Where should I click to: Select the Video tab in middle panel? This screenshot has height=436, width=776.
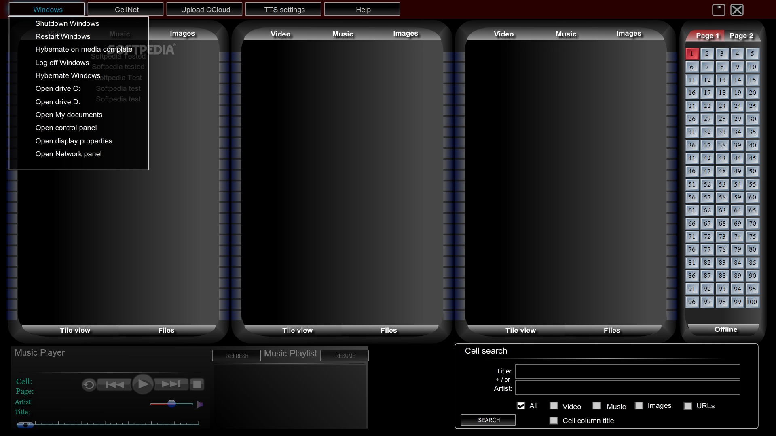(x=280, y=34)
